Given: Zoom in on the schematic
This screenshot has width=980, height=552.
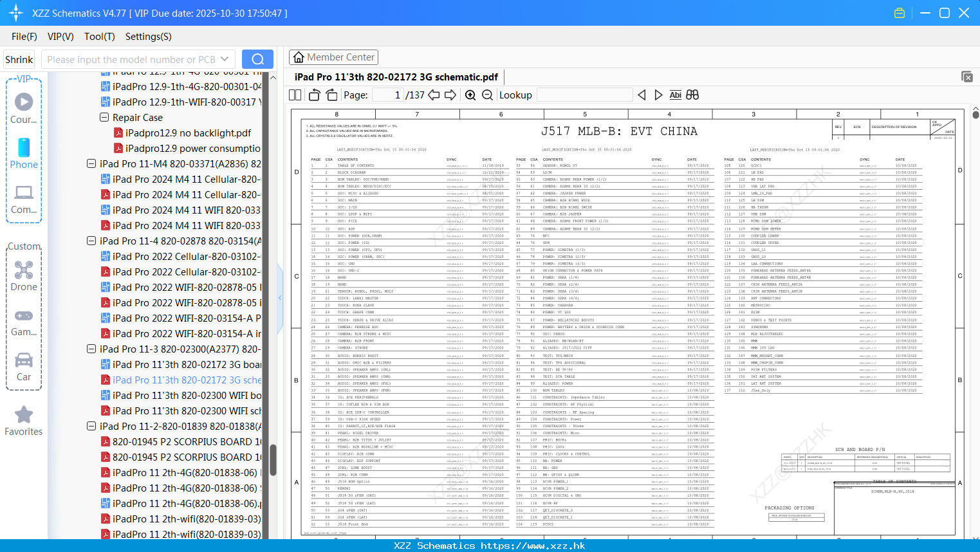Looking at the screenshot, I should click(x=470, y=95).
